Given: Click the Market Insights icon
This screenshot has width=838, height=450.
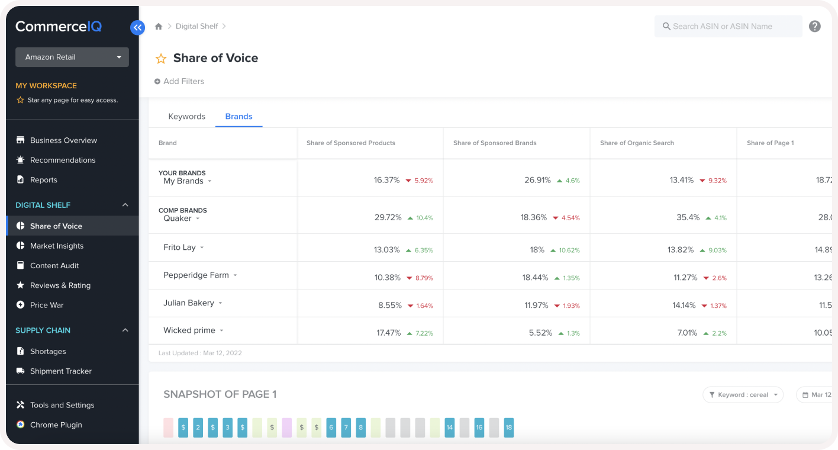Looking at the screenshot, I should coord(20,246).
